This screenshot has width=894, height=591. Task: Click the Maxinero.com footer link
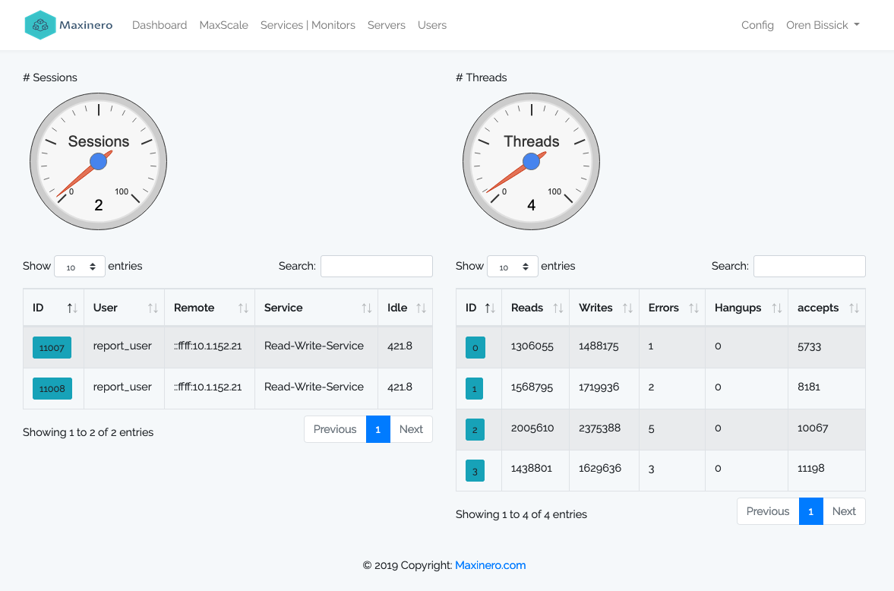click(x=490, y=565)
